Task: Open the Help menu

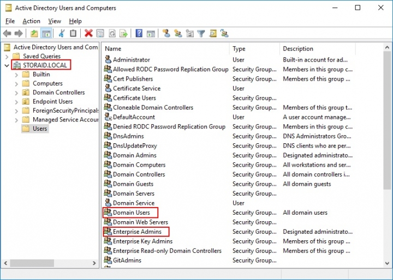Action: point(75,21)
